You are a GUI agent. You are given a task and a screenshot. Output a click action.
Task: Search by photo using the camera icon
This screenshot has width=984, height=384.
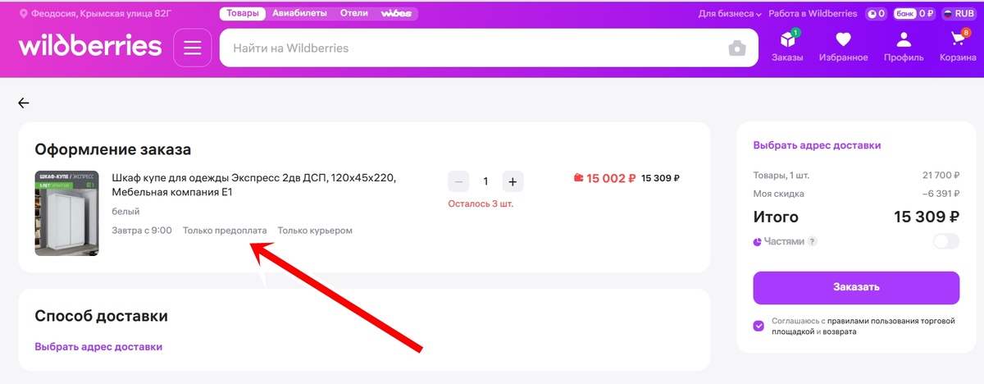tap(737, 48)
